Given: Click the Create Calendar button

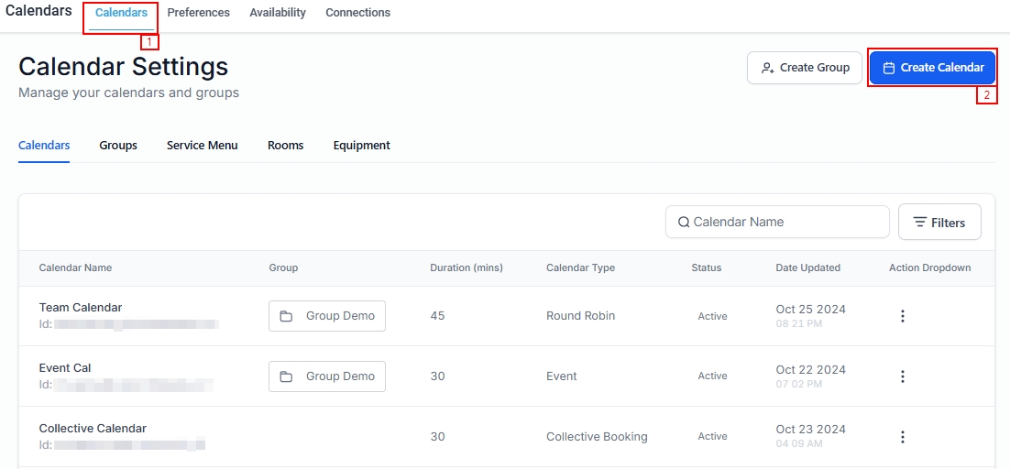Looking at the screenshot, I should [x=932, y=68].
